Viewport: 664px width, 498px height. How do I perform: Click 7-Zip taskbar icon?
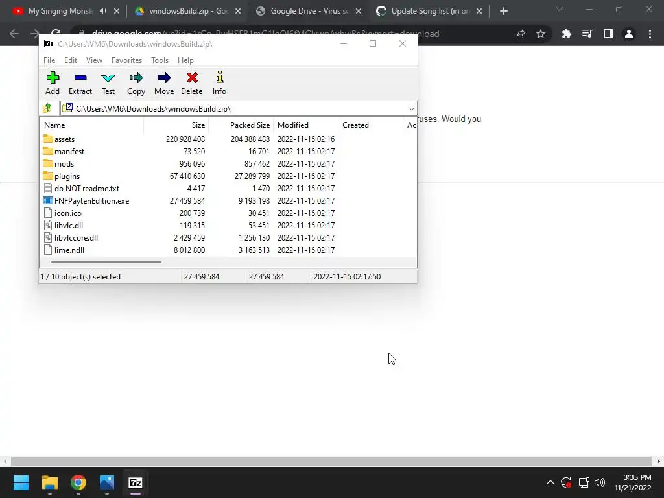coord(136,482)
